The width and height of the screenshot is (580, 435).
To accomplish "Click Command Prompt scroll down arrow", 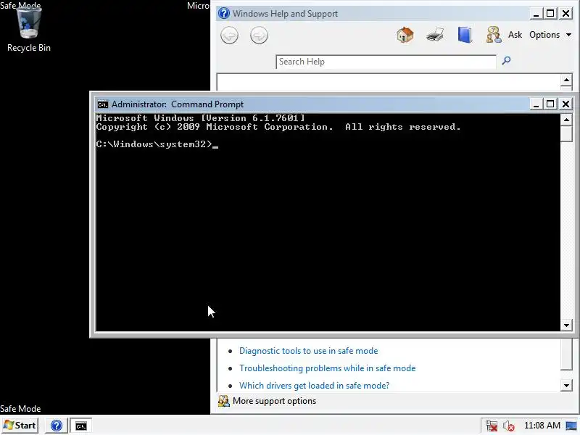I will 566,326.
